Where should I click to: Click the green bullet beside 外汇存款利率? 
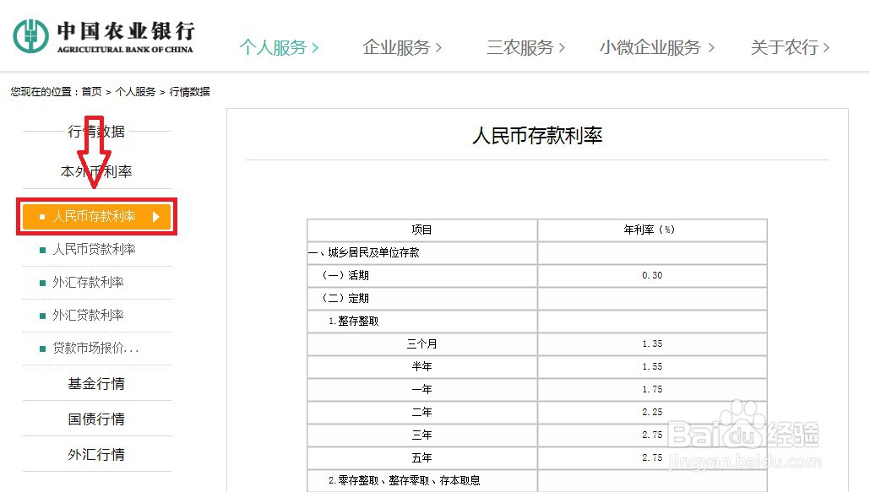pyautogui.click(x=43, y=283)
